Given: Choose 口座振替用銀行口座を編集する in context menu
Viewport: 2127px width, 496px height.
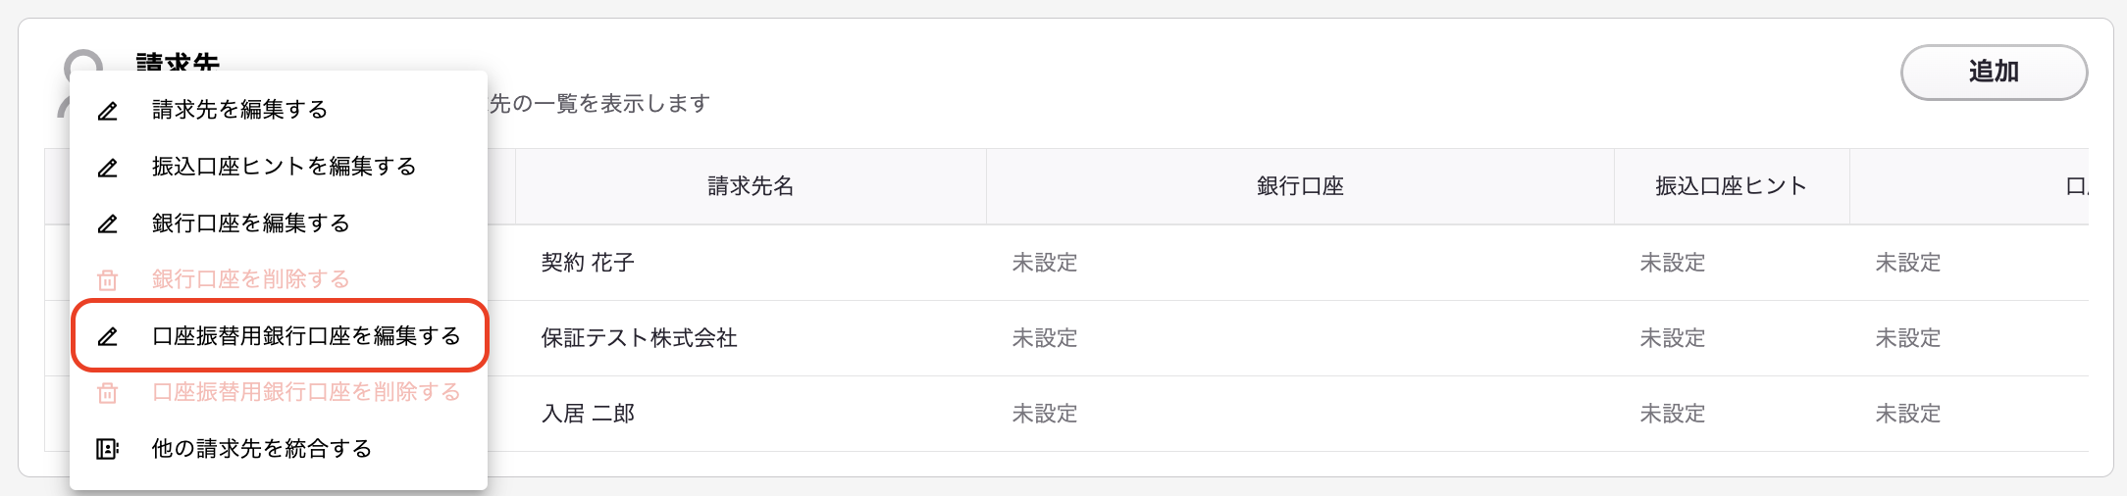Looking at the screenshot, I should pos(279,336).
